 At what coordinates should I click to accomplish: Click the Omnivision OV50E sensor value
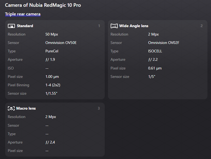(x=61, y=43)
